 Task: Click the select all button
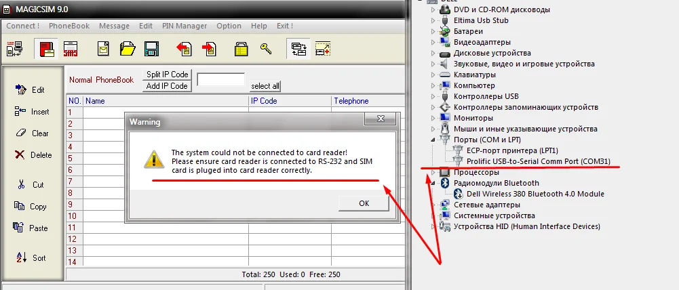[x=265, y=85]
